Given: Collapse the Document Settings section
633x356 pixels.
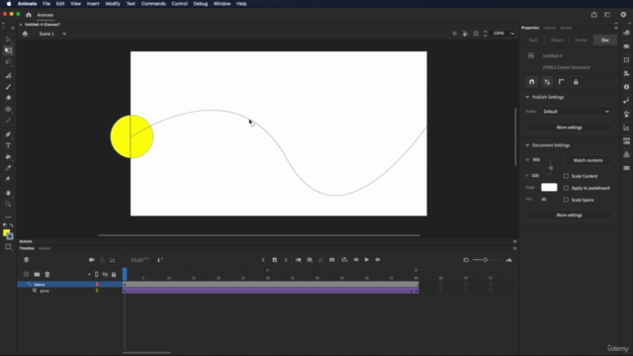Looking at the screenshot, I should pos(527,145).
